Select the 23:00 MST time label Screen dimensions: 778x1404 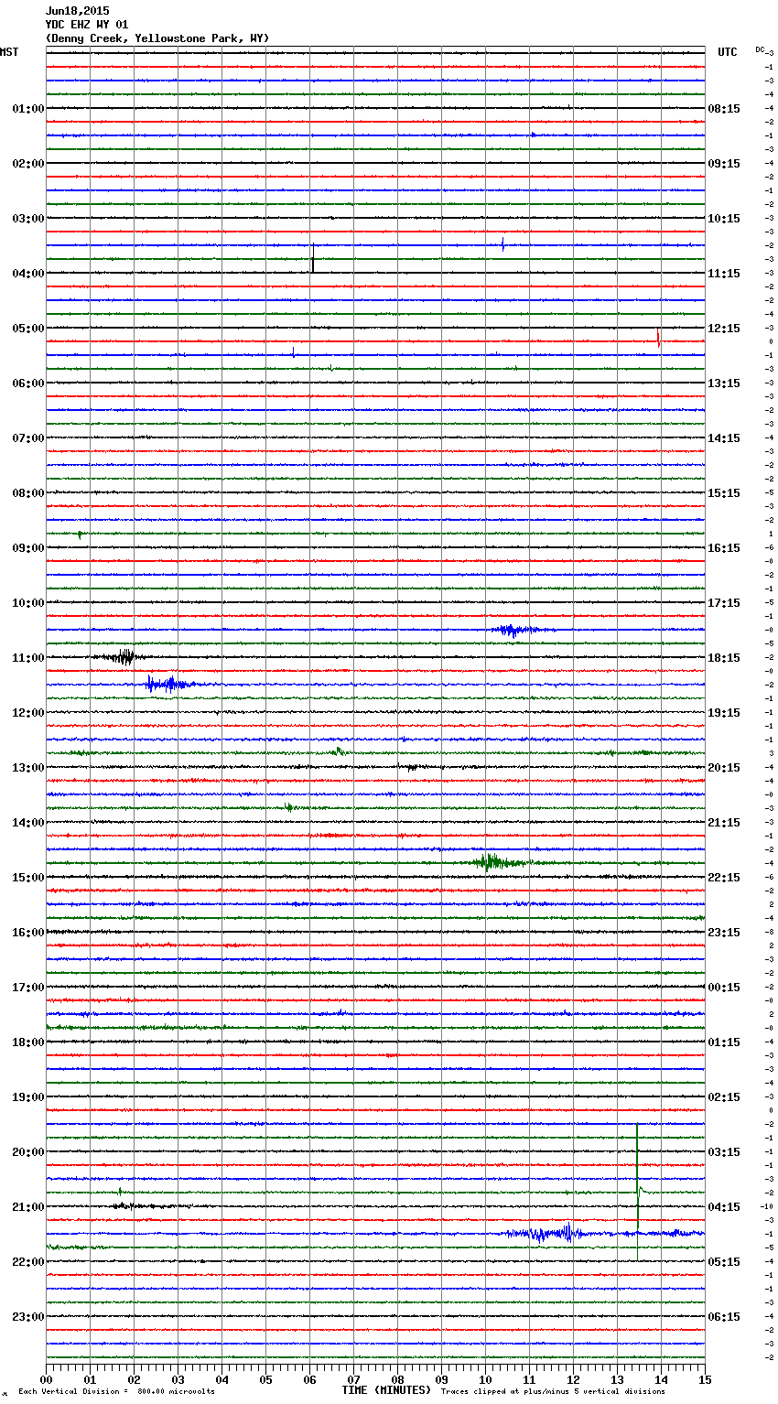click(x=28, y=1317)
